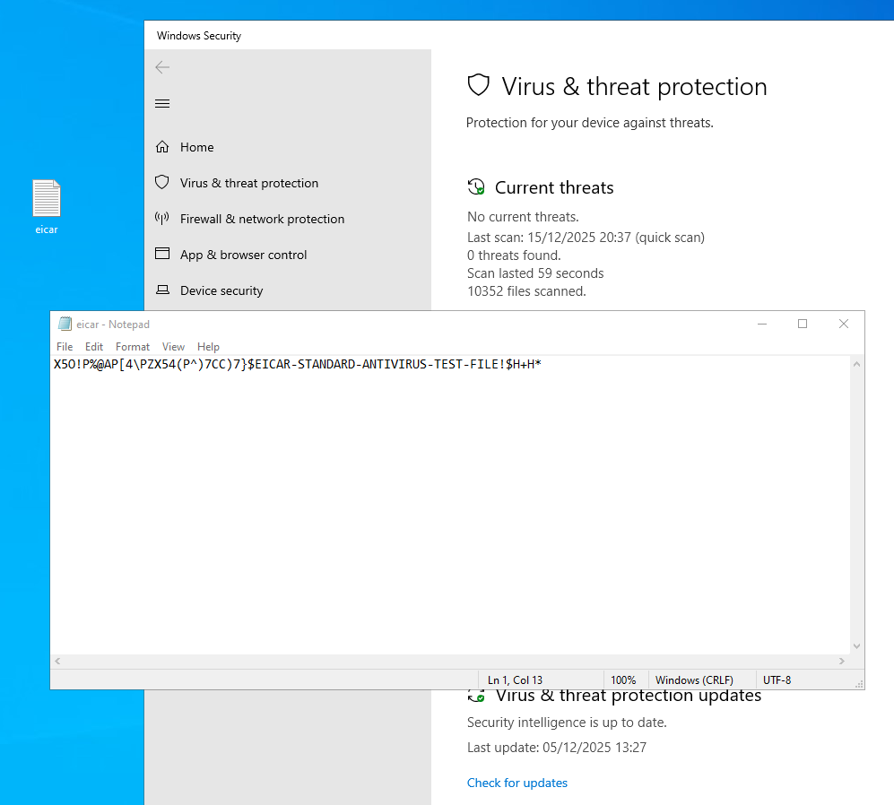Click the Virus & threat protection shield icon
The image size is (894, 805).
(162, 183)
